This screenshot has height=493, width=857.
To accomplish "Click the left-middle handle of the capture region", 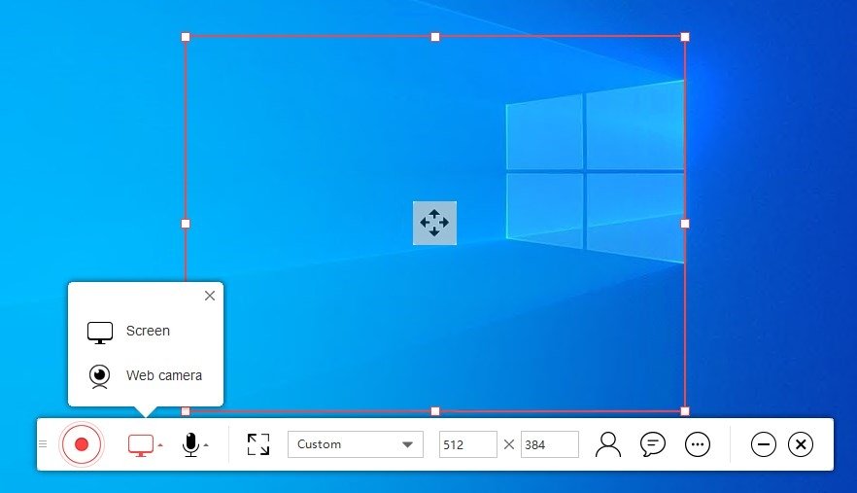I will click(186, 224).
